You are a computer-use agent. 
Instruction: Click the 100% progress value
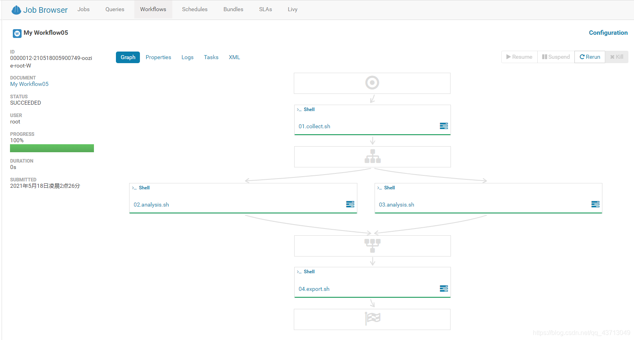[x=17, y=140]
